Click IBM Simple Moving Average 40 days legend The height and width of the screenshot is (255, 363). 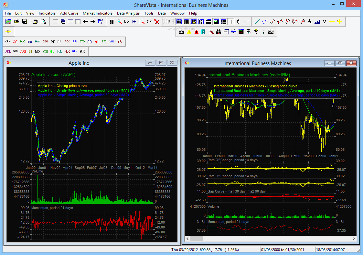point(277,91)
